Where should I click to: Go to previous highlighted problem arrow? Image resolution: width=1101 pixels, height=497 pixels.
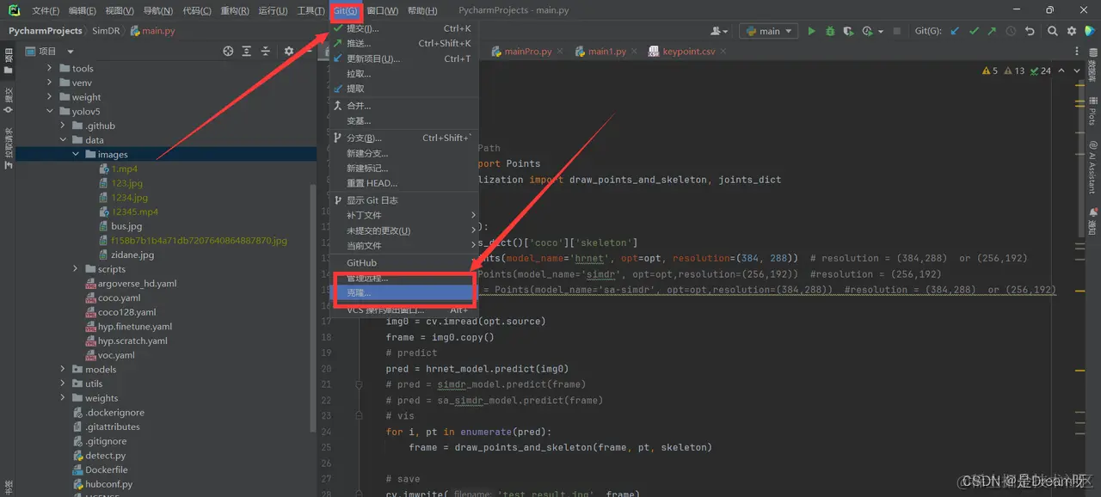1060,71
